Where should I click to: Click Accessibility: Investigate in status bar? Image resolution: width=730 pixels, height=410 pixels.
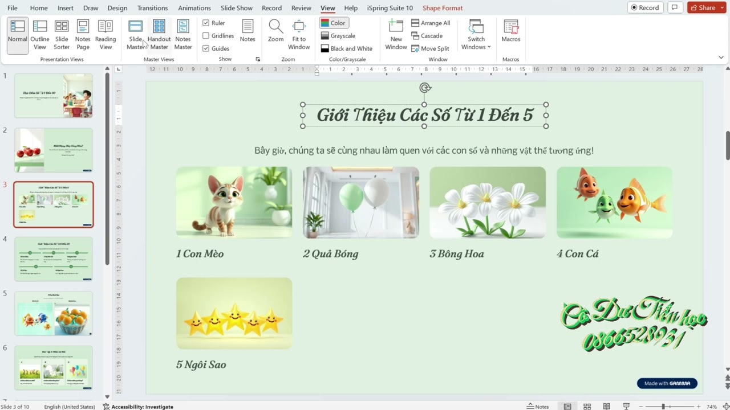click(x=138, y=407)
